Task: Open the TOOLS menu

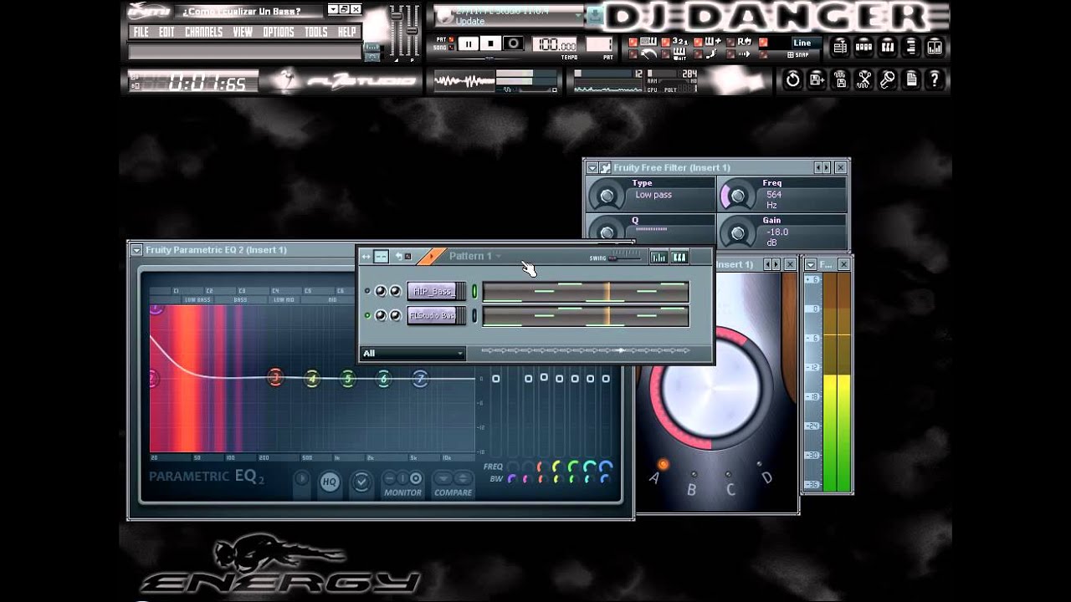Action: tap(316, 32)
